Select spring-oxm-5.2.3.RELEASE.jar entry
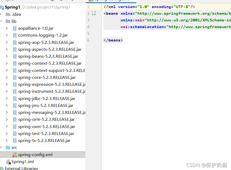The height and width of the screenshot is (170, 231). [x=47, y=126]
